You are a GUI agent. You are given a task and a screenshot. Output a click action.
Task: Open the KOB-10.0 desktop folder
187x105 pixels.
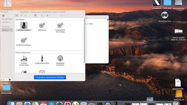[167, 3]
